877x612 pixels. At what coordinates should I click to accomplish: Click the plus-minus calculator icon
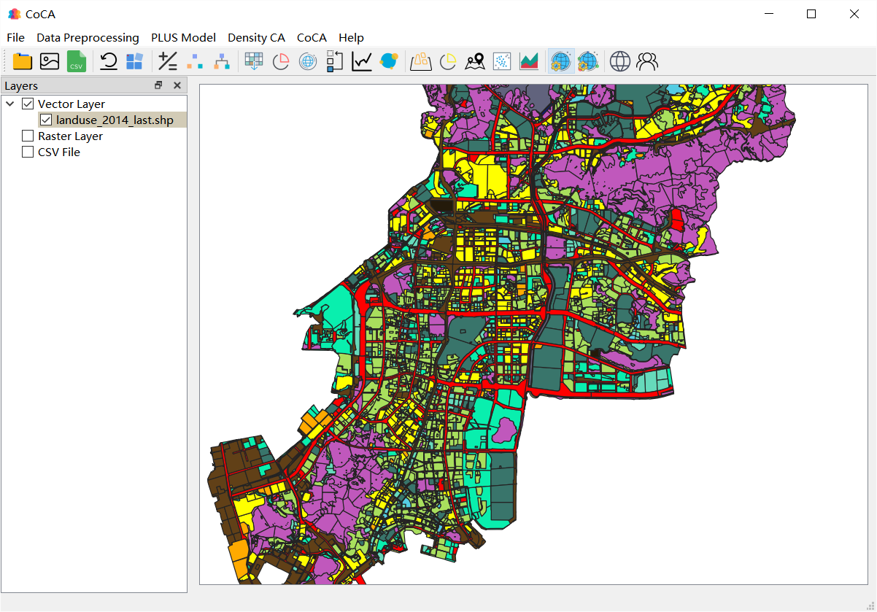(168, 61)
